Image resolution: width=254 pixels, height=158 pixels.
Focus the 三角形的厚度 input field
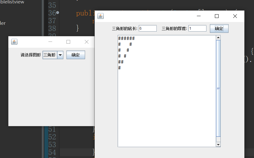197,29
